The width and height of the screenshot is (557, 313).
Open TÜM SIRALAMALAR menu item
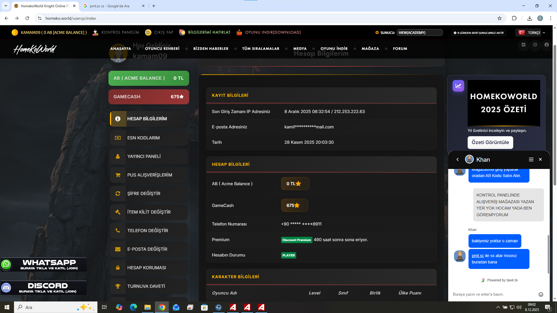click(261, 49)
